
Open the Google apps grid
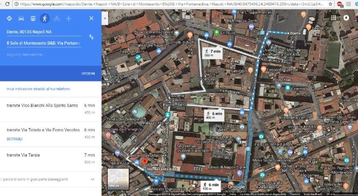tap(334, 17)
